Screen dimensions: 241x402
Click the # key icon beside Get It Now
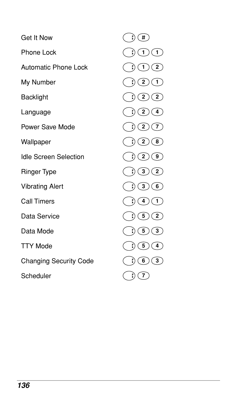click(143, 38)
